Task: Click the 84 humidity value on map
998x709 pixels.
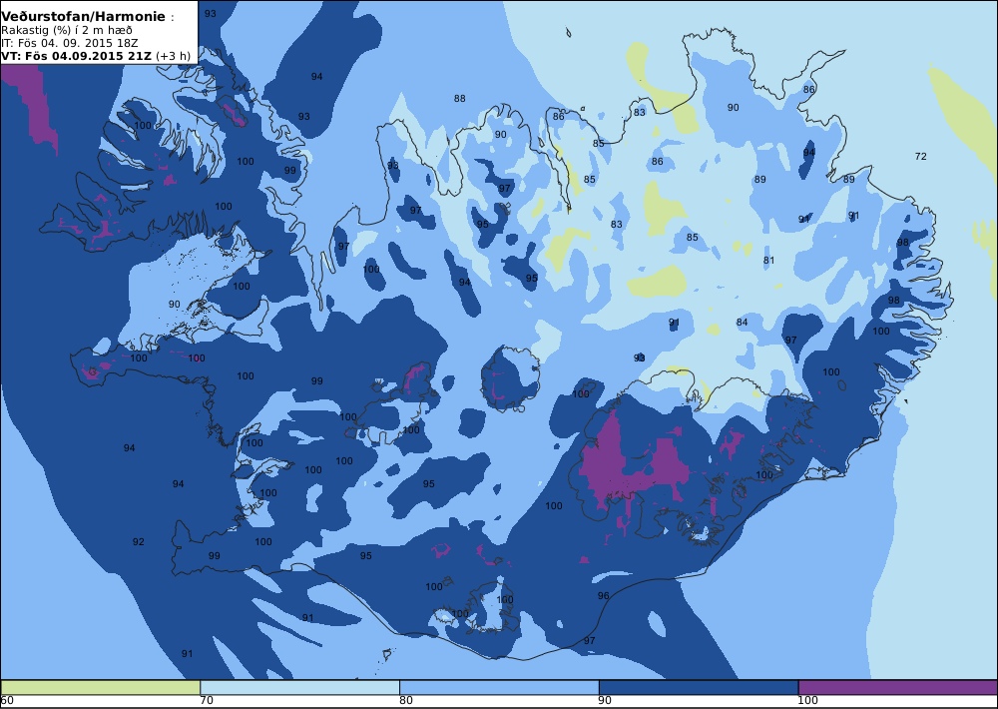Action: pos(743,323)
